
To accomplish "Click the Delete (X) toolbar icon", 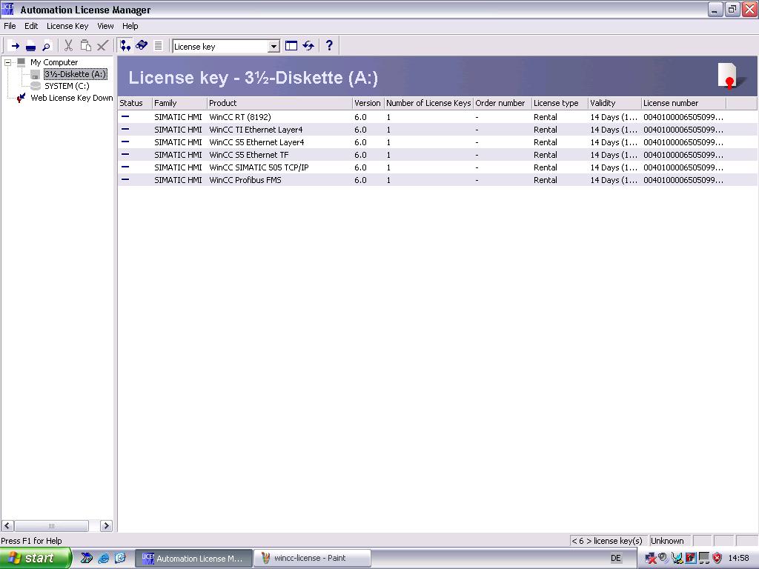I will pos(102,46).
